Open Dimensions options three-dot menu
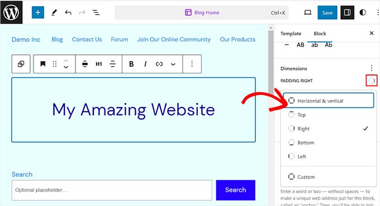 (x=371, y=68)
